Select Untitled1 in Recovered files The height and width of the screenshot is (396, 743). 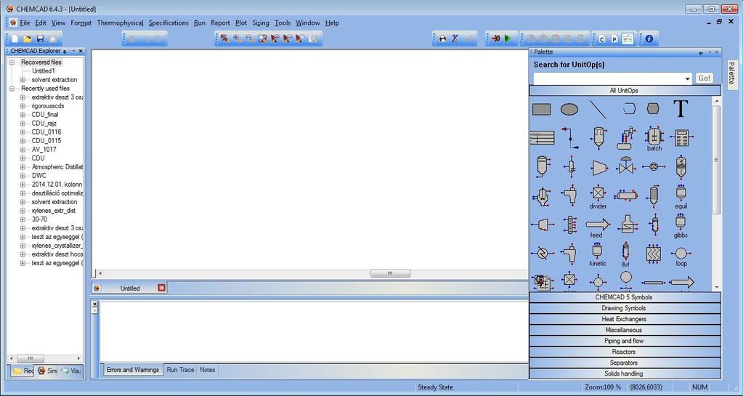[44, 70]
